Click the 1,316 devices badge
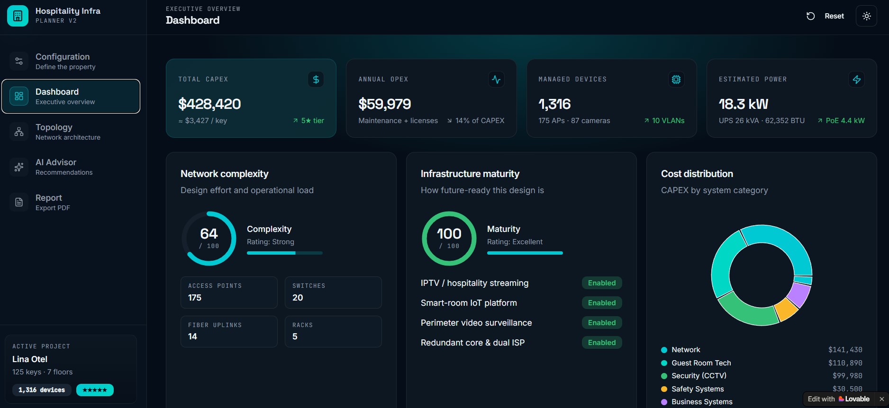This screenshot has height=408, width=889. tap(42, 390)
